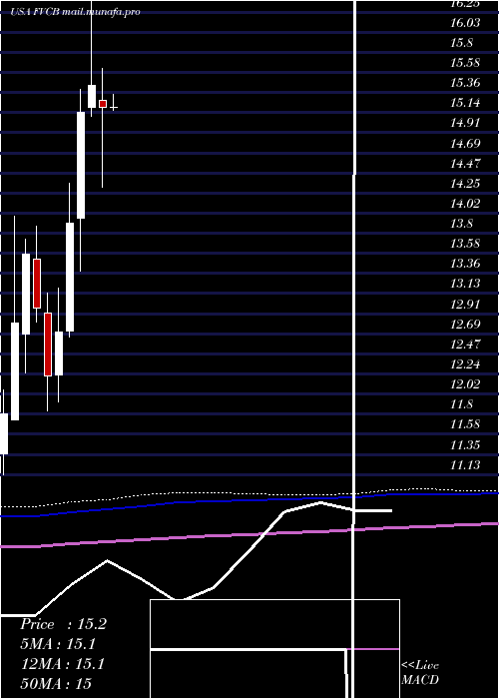Click the USA FVCB chart title text
The width and height of the screenshot is (499, 699).
tap(76, 12)
